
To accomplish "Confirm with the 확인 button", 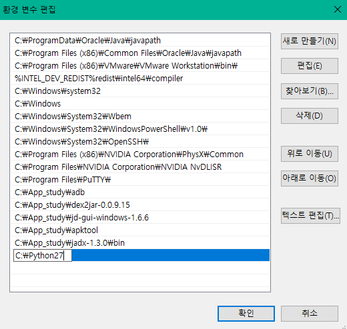I will pyautogui.click(x=246, y=314).
